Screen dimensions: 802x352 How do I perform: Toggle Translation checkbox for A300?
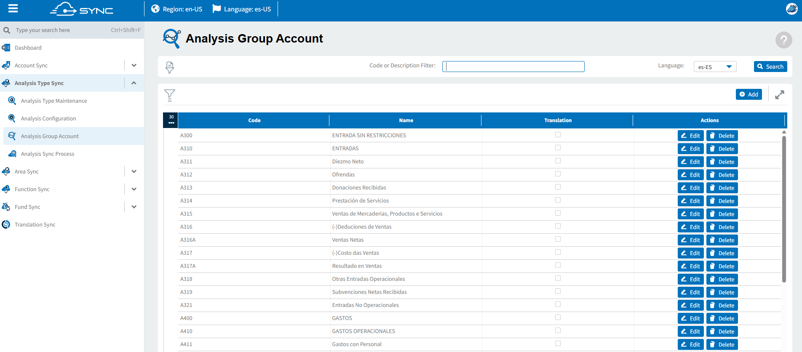pyautogui.click(x=558, y=135)
